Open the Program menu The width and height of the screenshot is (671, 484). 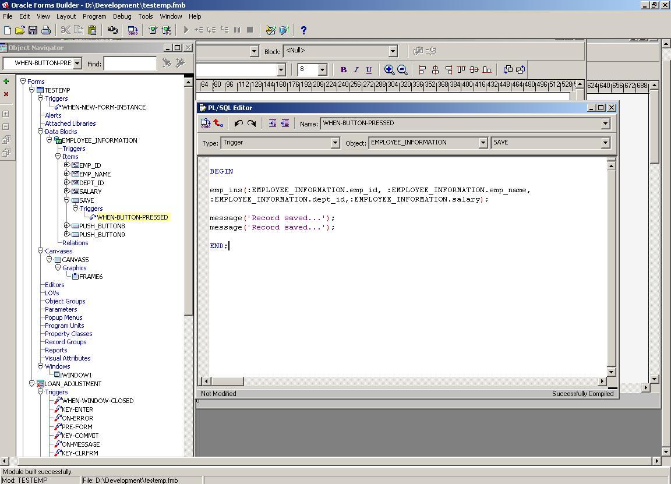tap(94, 16)
